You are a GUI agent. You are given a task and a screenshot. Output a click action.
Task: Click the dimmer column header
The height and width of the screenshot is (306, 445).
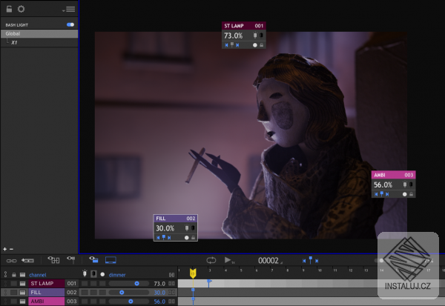[117, 275]
